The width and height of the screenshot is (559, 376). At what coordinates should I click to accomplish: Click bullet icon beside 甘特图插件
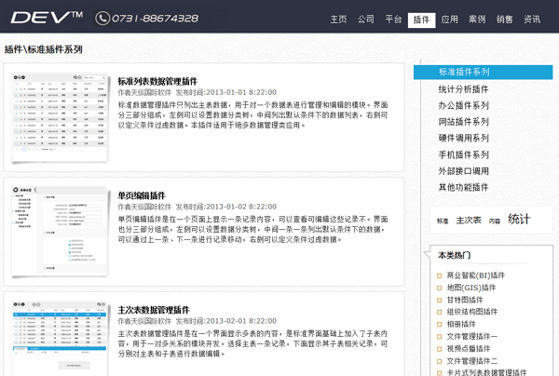(440, 301)
